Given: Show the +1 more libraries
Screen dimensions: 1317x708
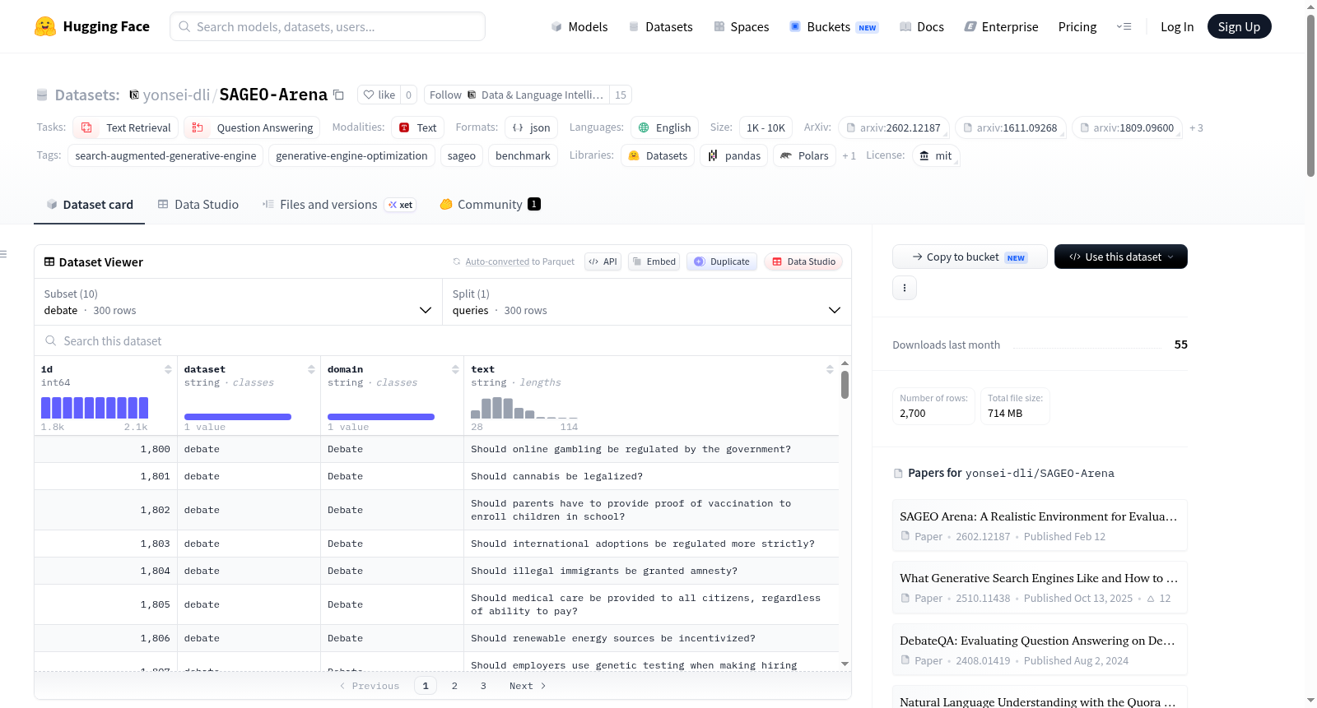Looking at the screenshot, I should coord(849,155).
